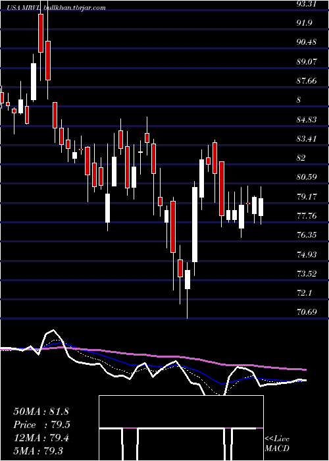This screenshot has width=329, height=461.
Task: Click the 73.52 price axis label
Action: pyautogui.click(x=307, y=274)
